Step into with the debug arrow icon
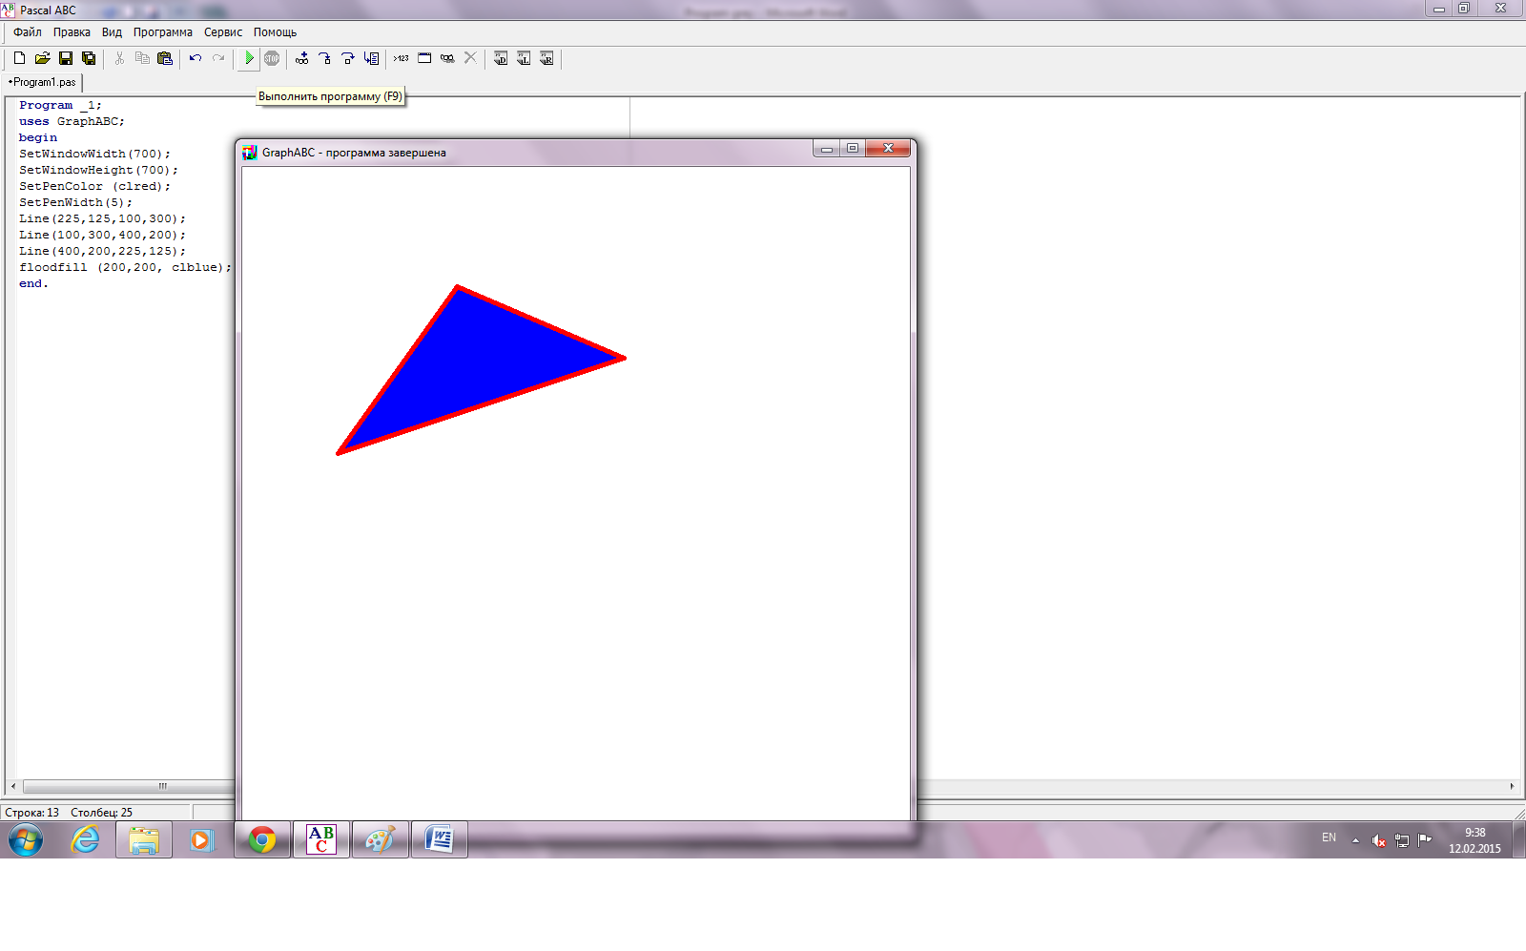Screen dimensions: 1526x951 click(325, 58)
